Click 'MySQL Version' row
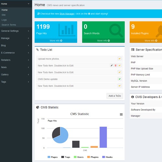162x162 pixels. (x=146, y=81)
